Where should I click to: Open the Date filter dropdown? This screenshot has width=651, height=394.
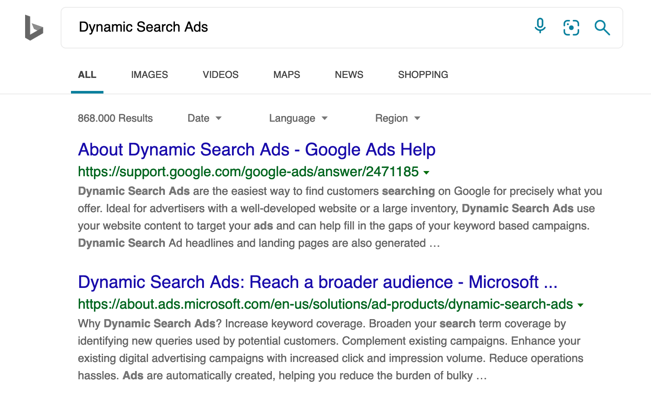click(x=204, y=118)
